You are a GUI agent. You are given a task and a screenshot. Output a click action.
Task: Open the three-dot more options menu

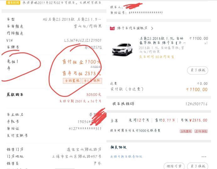coord(204,157)
